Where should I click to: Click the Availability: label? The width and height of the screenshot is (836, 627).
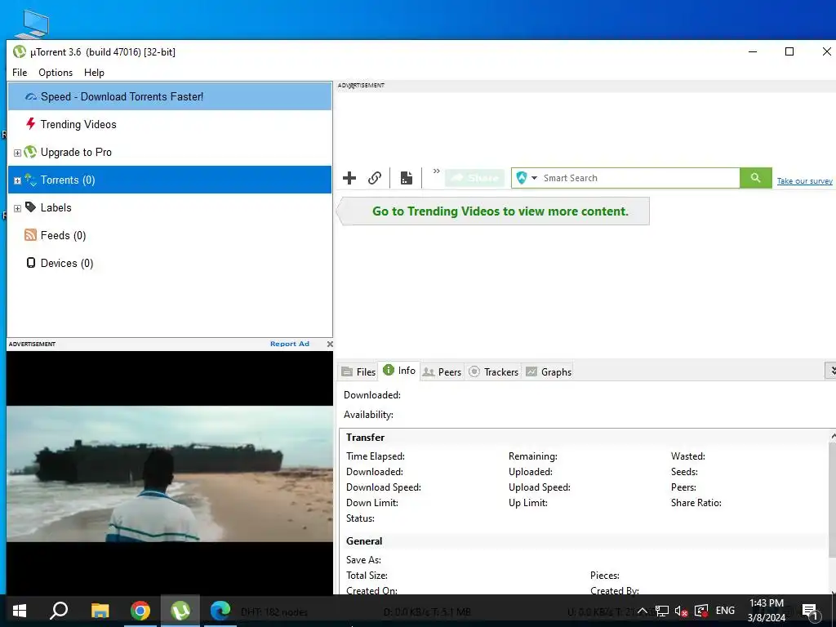(x=368, y=414)
